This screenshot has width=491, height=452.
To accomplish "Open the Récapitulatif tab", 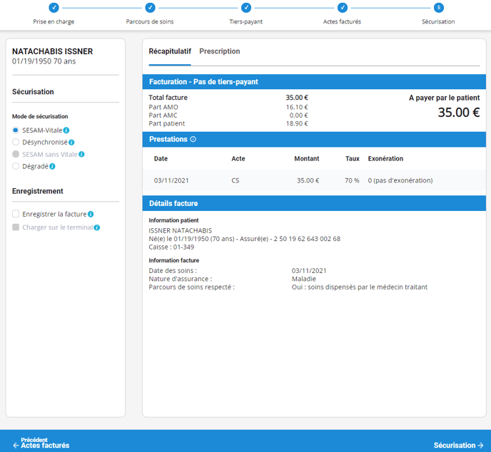I will coord(169,51).
